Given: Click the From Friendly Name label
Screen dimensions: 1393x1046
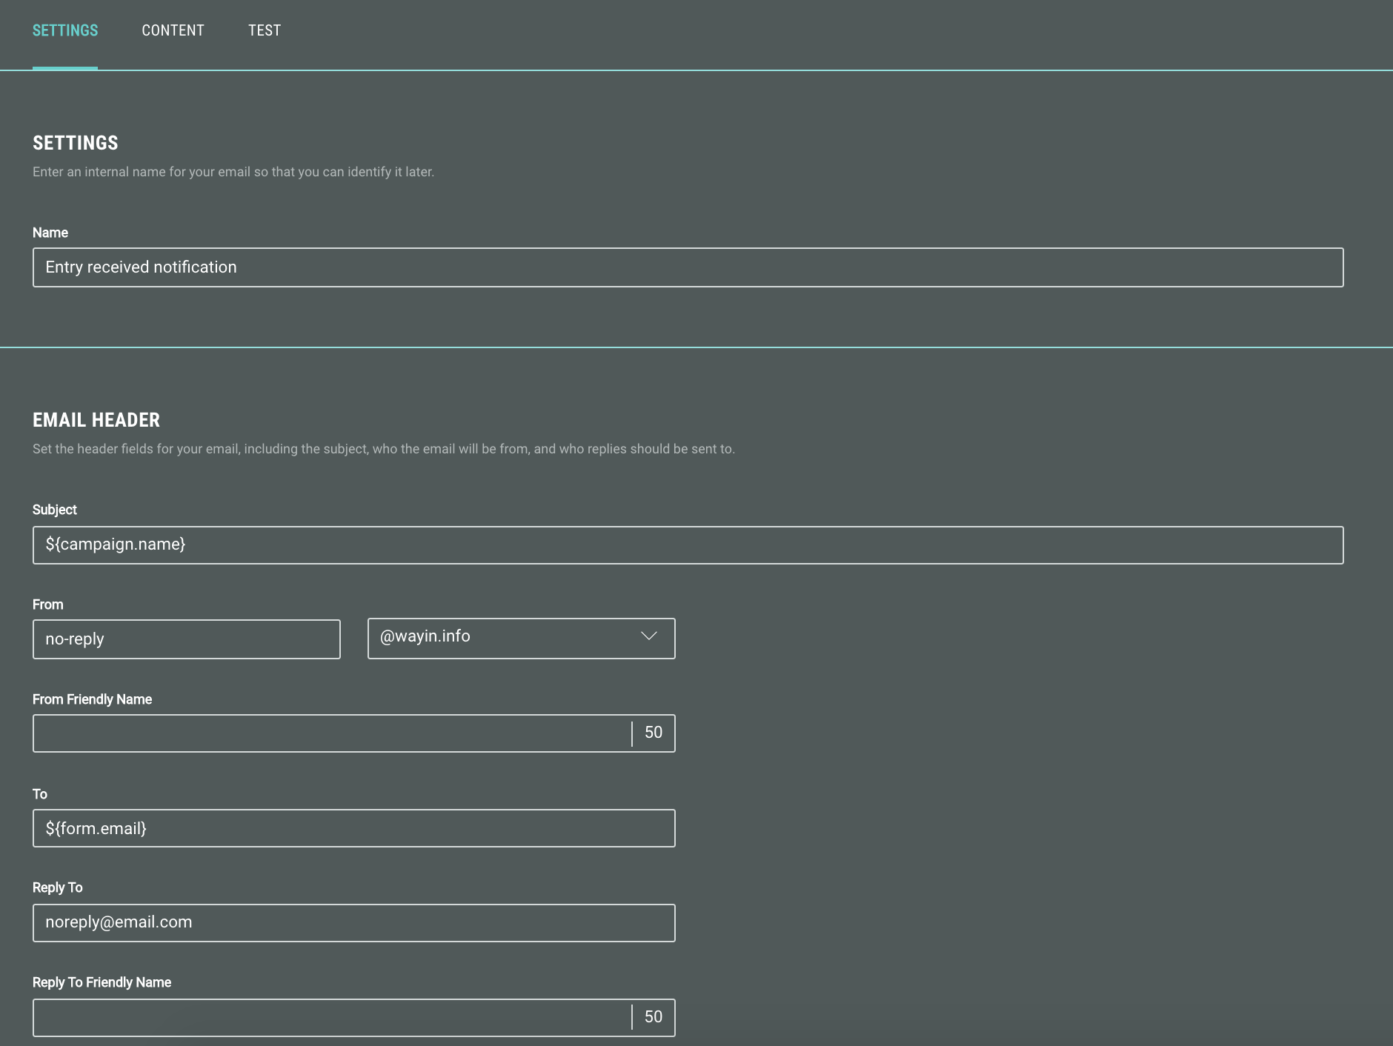Looking at the screenshot, I should click(x=92, y=699).
